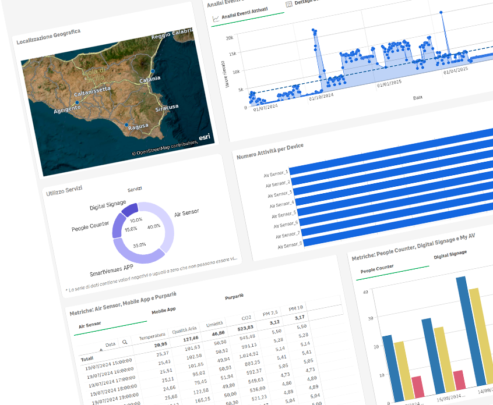This screenshot has width=493, height=405.
Task: Select map marker near Agrigento
Action: pyautogui.click(x=77, y=102)
